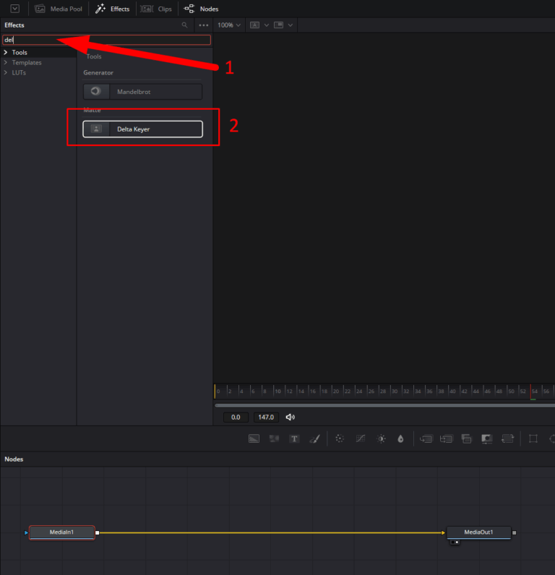
Task: Click into the effects search field containing 'del'
Action: 107,40
